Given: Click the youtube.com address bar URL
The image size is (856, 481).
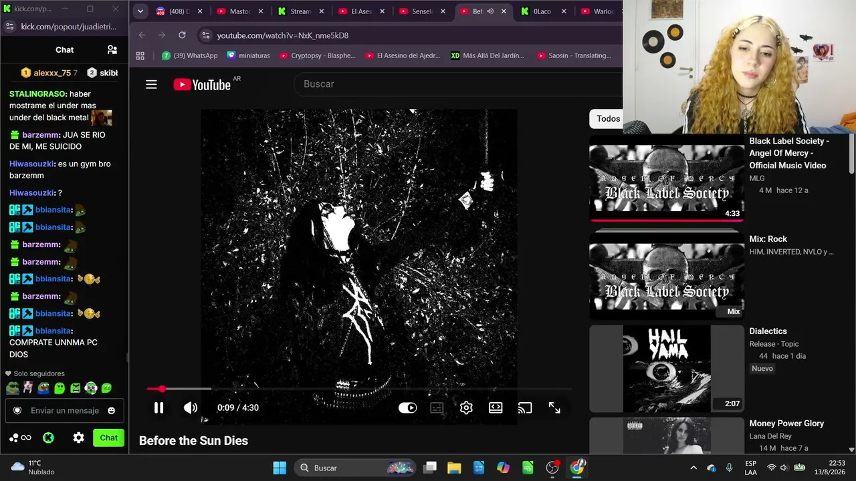Looking at the screenshot, I should pos(283,35).
